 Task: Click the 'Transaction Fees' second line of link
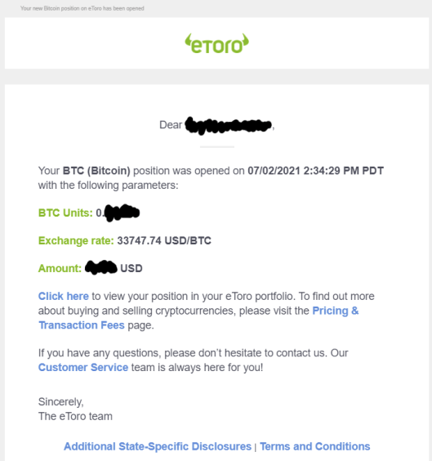[x=82, y=325]
